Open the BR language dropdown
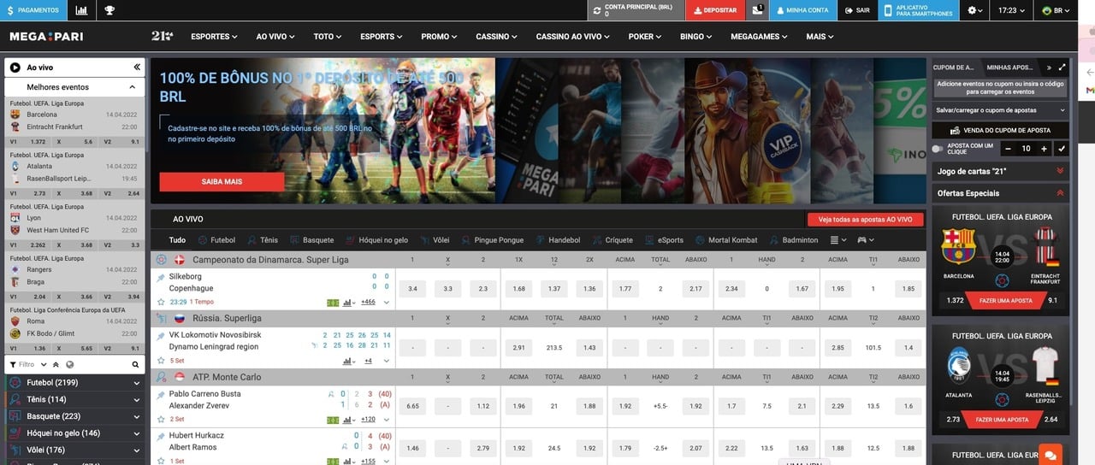1095x465 pixels. pyautogui.click(x=1057, y=10)
